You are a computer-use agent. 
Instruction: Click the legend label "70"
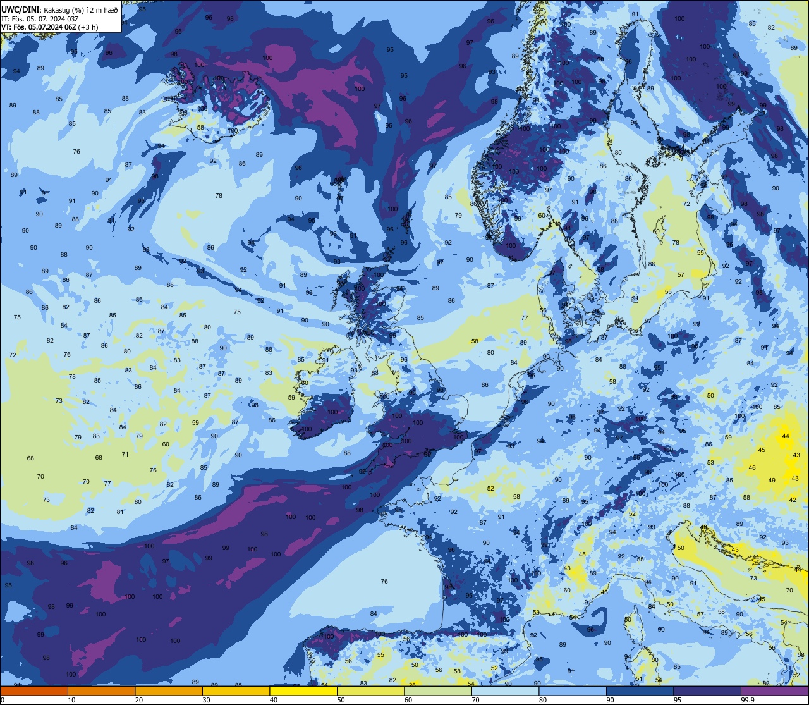pos(475,700)
